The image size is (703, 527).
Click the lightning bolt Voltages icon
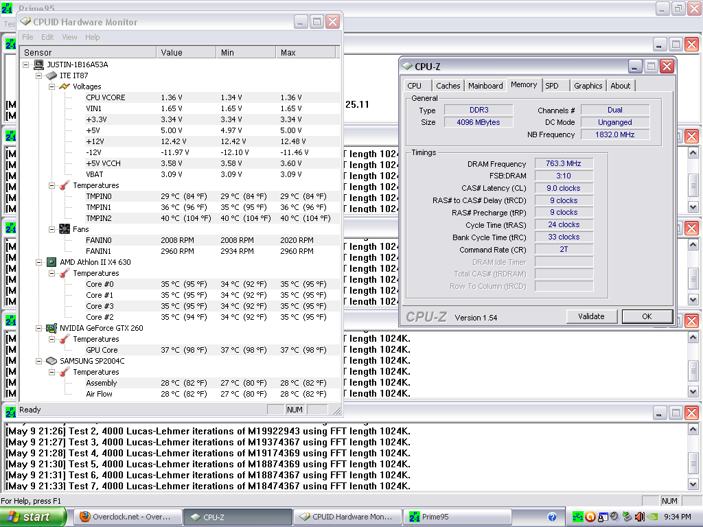click(x=64, y=86)
